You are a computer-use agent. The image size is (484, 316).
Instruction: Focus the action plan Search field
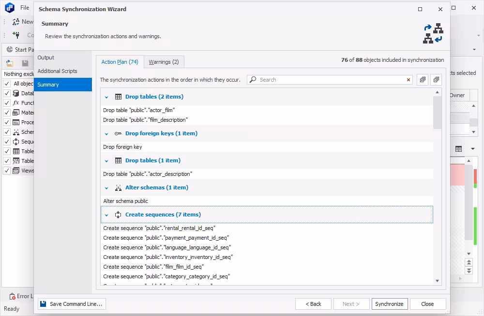pos(330,80)
